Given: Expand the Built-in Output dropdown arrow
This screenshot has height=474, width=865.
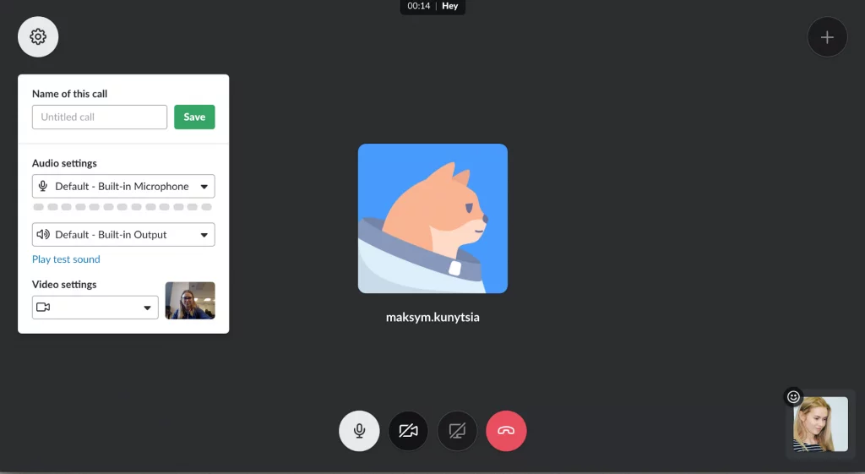Looking at the screenshot, I should pyautogui.click(x=204, y=235).
